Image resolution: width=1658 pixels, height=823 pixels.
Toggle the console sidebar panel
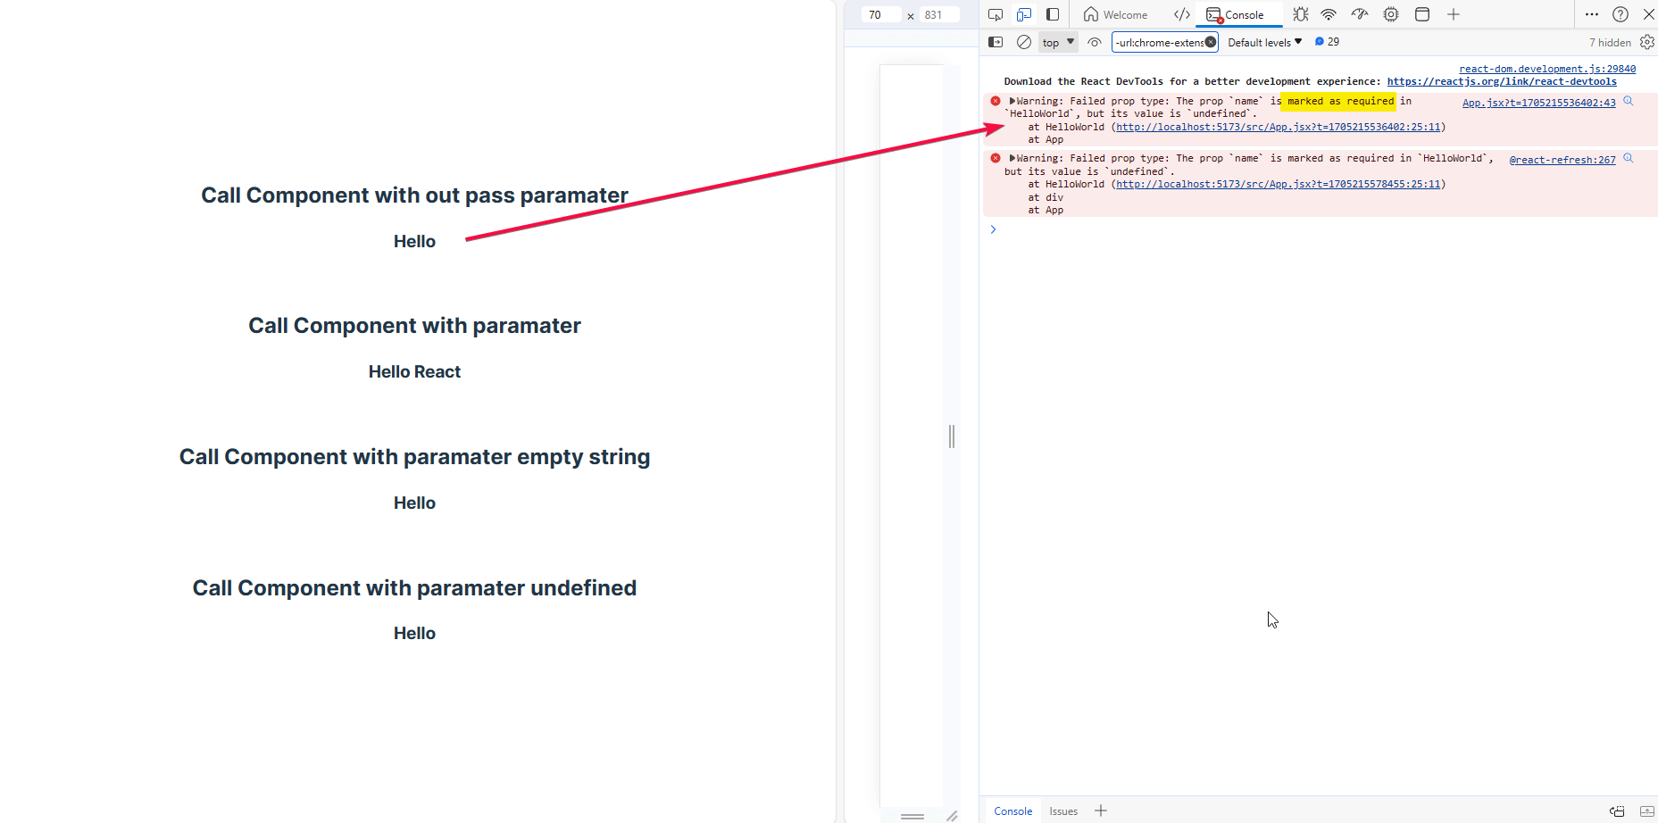tap(995, 41)
